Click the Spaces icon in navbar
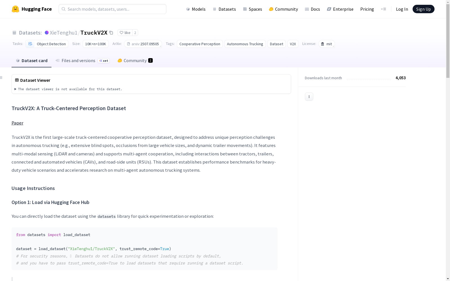The height and width of the screenshot is (281, 450). coord(245,9)
